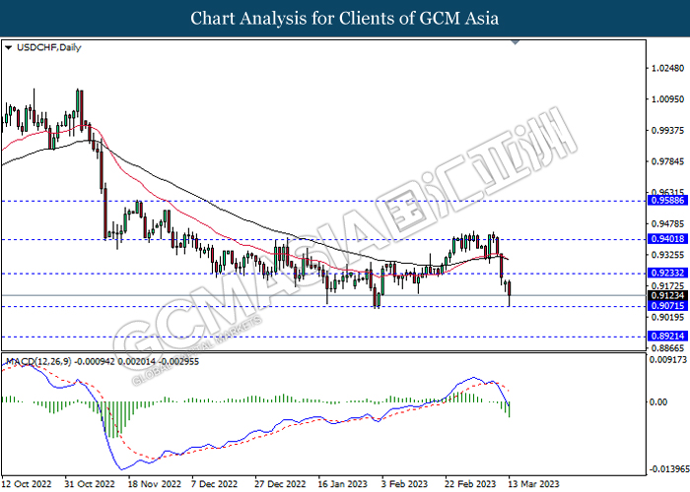Click the 1.00950 price axis value

coord(667,99)
